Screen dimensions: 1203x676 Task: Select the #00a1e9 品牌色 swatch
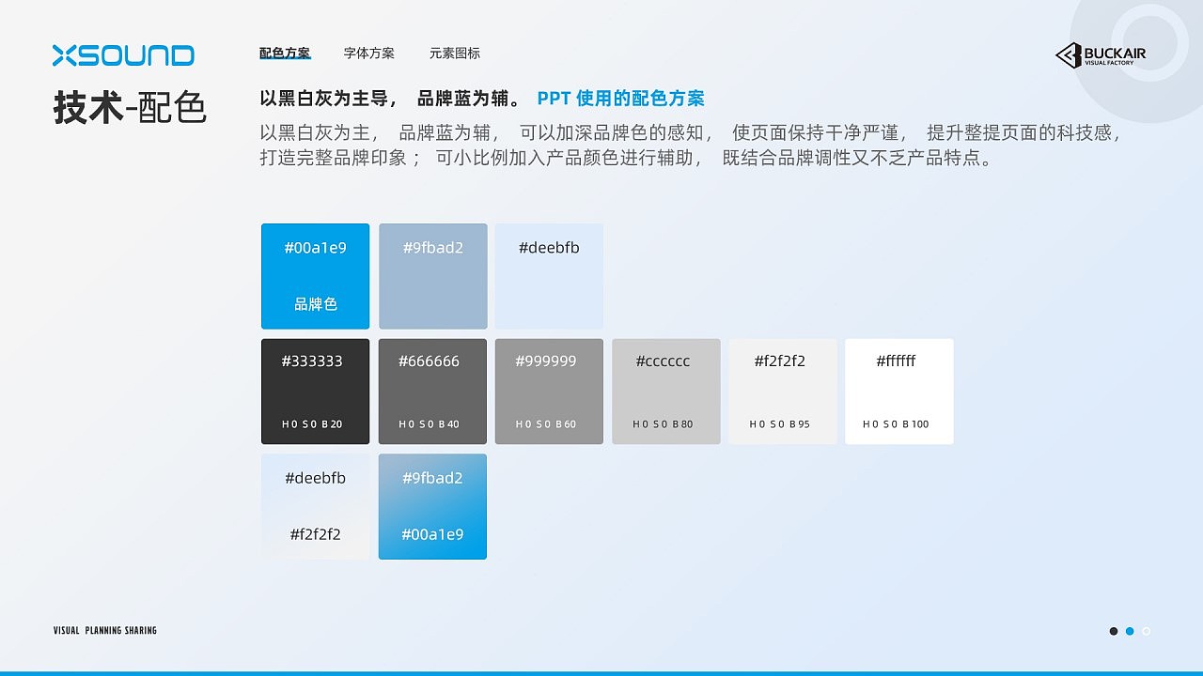tap(315, 275)
